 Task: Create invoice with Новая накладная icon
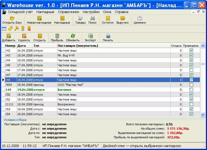point(39,18)
